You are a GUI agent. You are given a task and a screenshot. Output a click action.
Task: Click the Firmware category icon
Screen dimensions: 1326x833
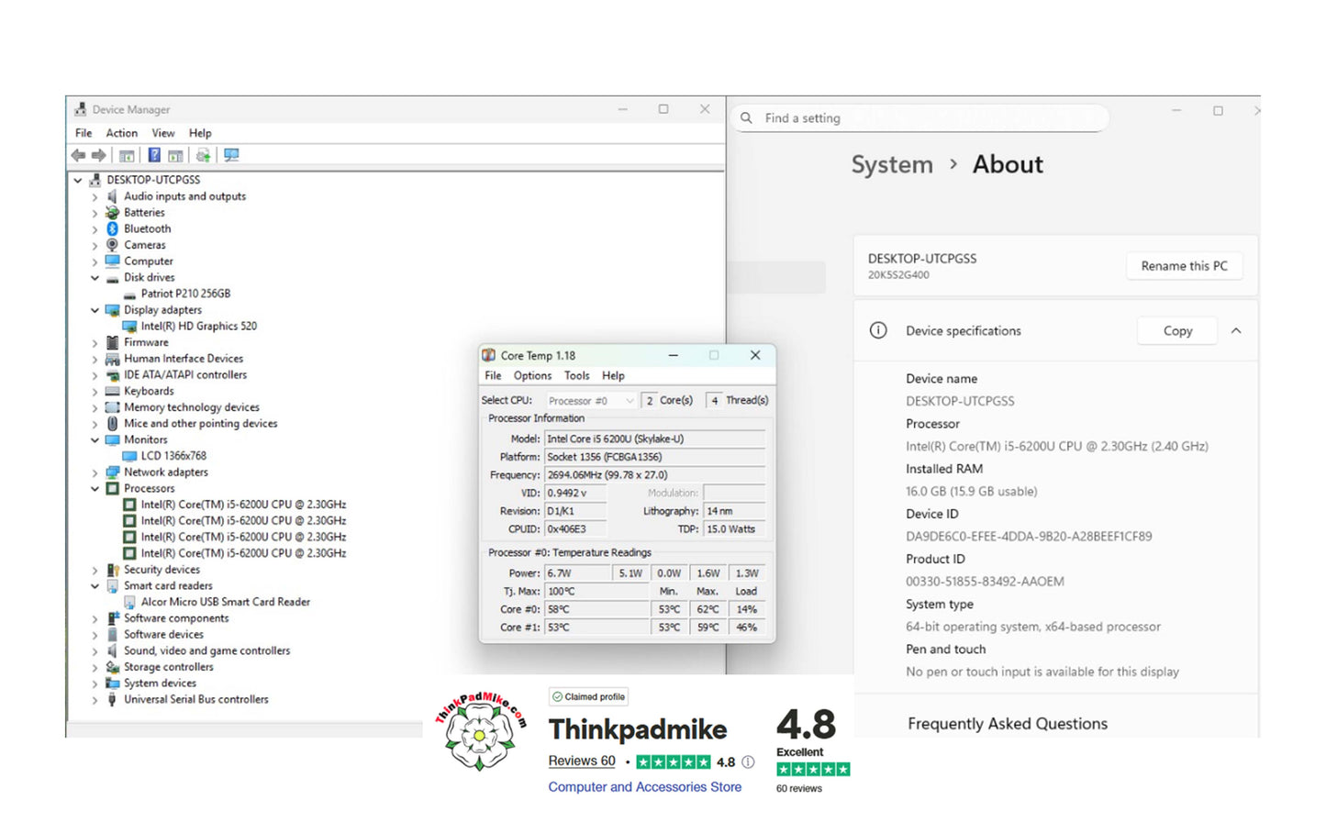[x=112, y=342]
